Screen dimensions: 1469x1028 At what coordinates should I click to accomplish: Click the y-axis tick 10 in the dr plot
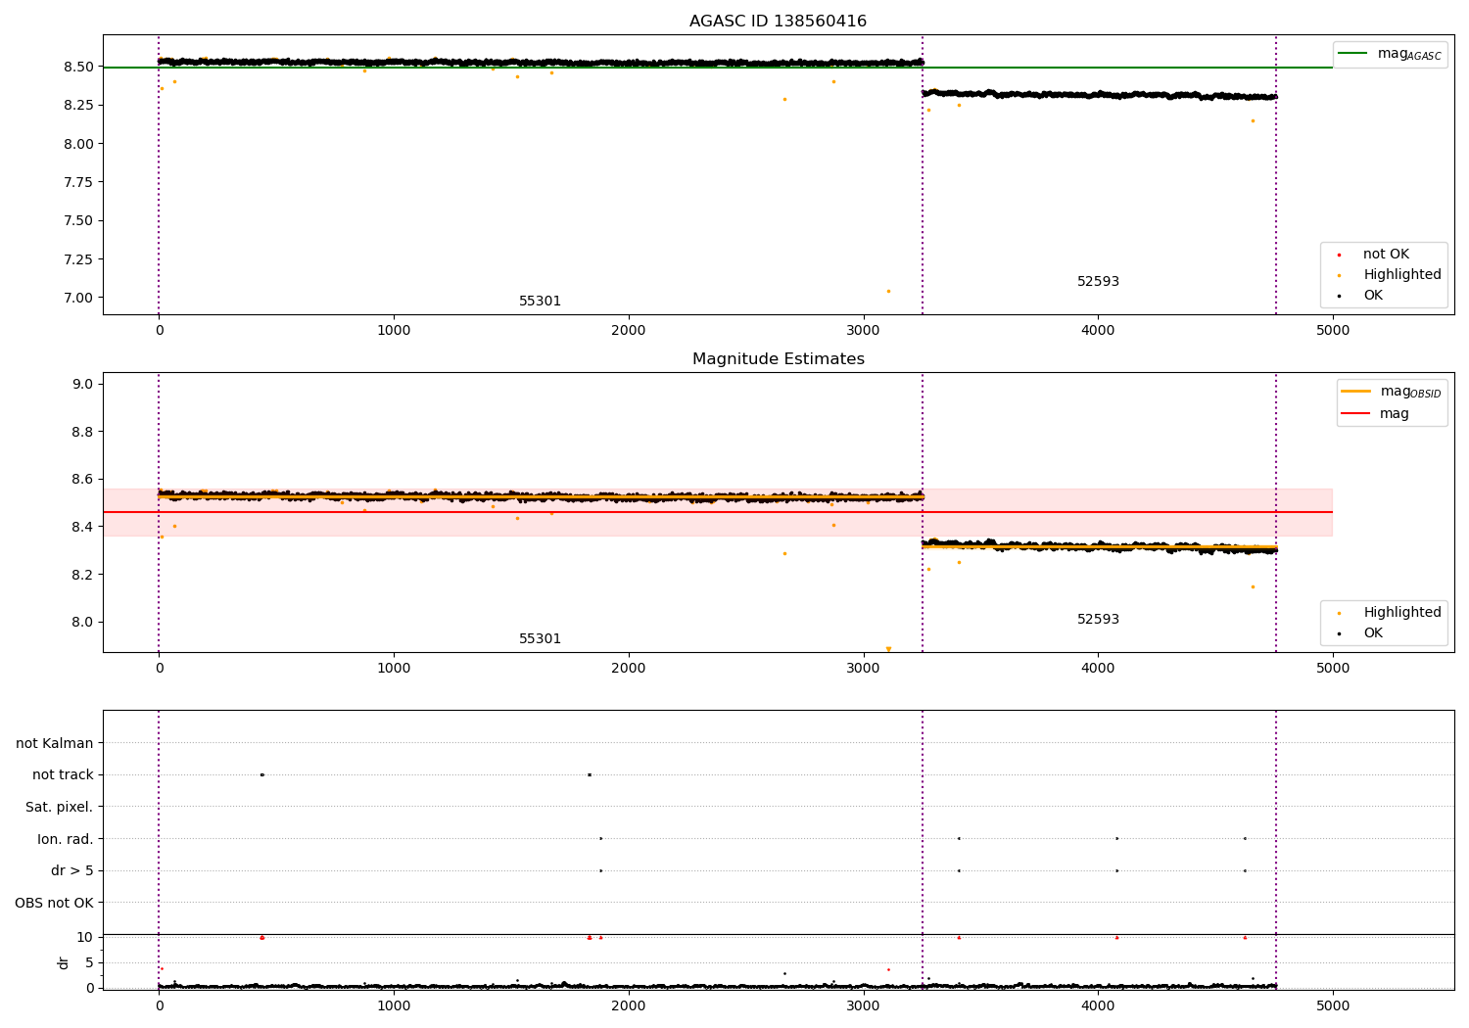[84, 937]
